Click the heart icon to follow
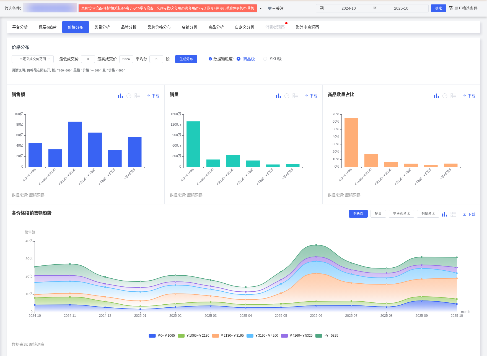This screenshot has height=356, width=487. click(270, 8)
